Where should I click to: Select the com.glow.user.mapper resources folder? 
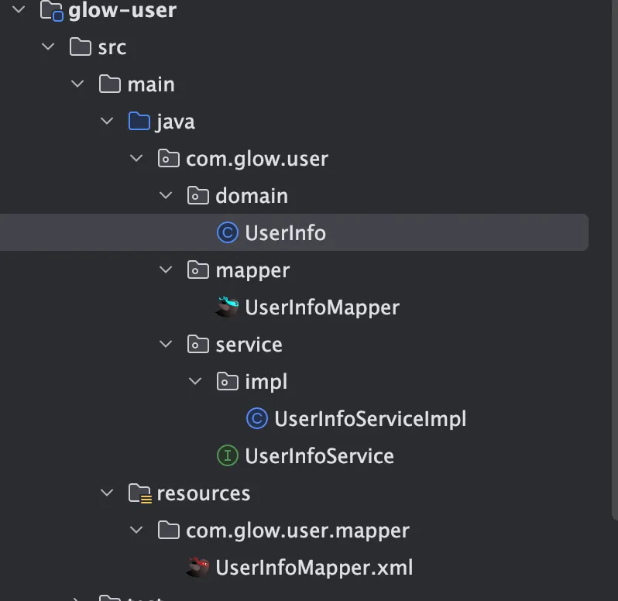point(297,531)
